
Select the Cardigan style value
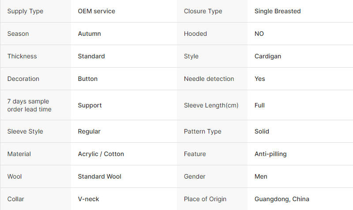click(268, 56)
